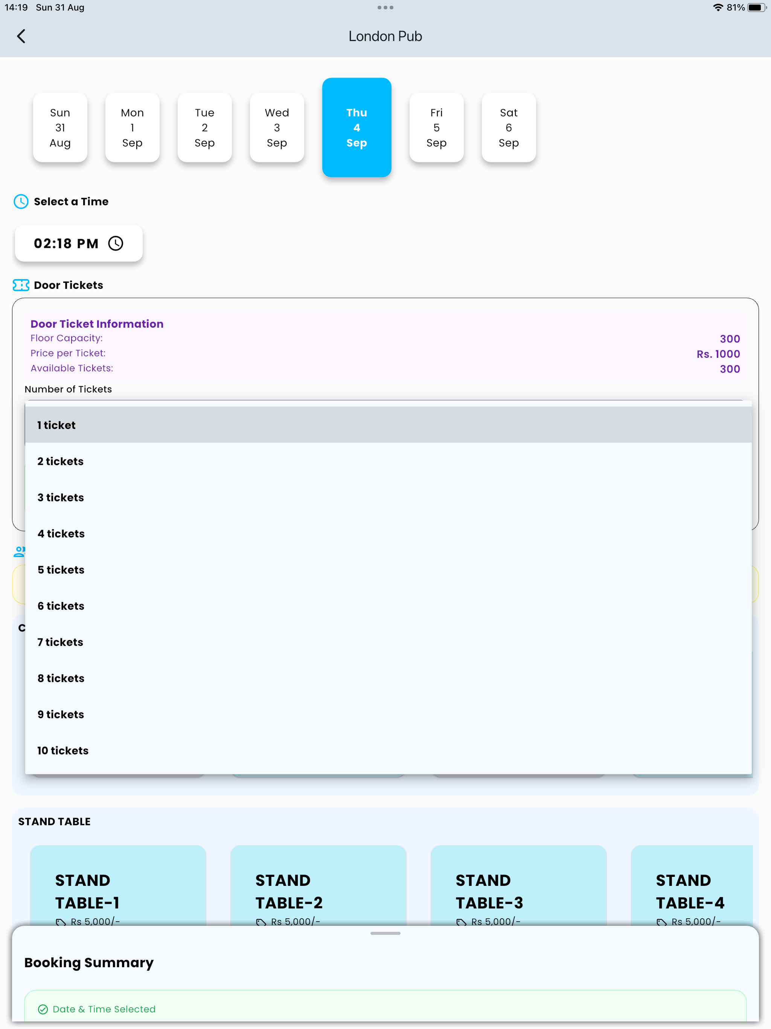The image size is (771, 1029).
Task: Select Tue 2 Sep date
Action: click(204, 127)
